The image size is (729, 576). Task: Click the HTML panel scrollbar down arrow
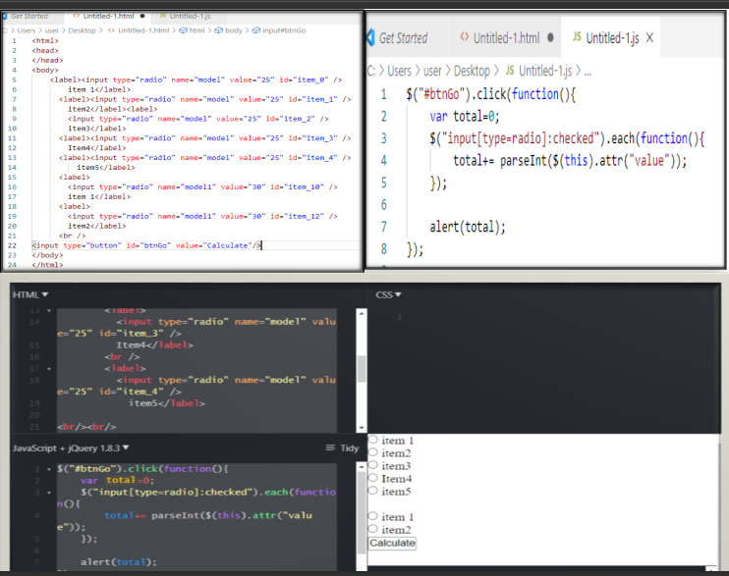[362, 428]
